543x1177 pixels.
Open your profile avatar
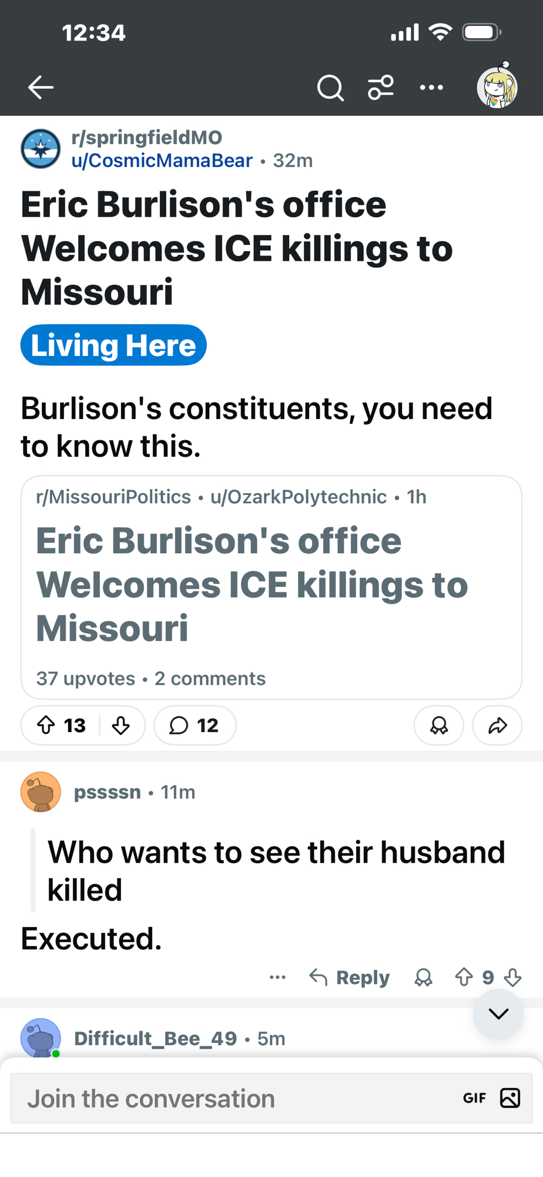pyautogui.click(x=497, y=87)
